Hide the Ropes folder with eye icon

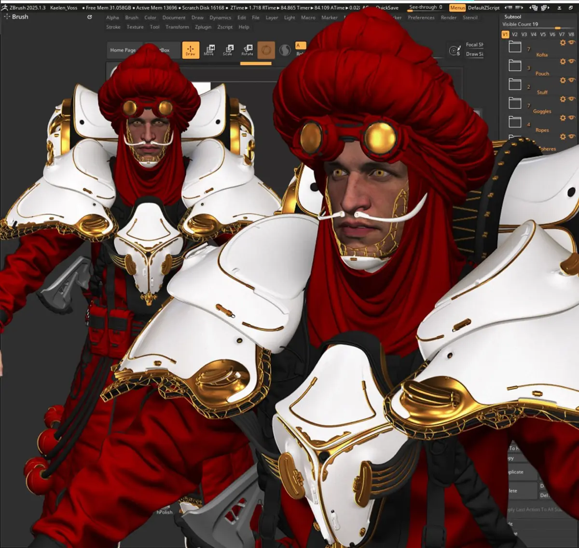coord(572,118)
